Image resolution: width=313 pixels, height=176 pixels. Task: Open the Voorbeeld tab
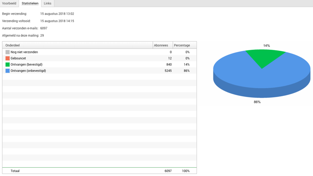click(9, 4)
